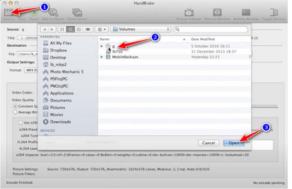Open the item arrangement dropdown
Image resolution: width=292 pixels, height=189 pixels.
click(102, 29)
